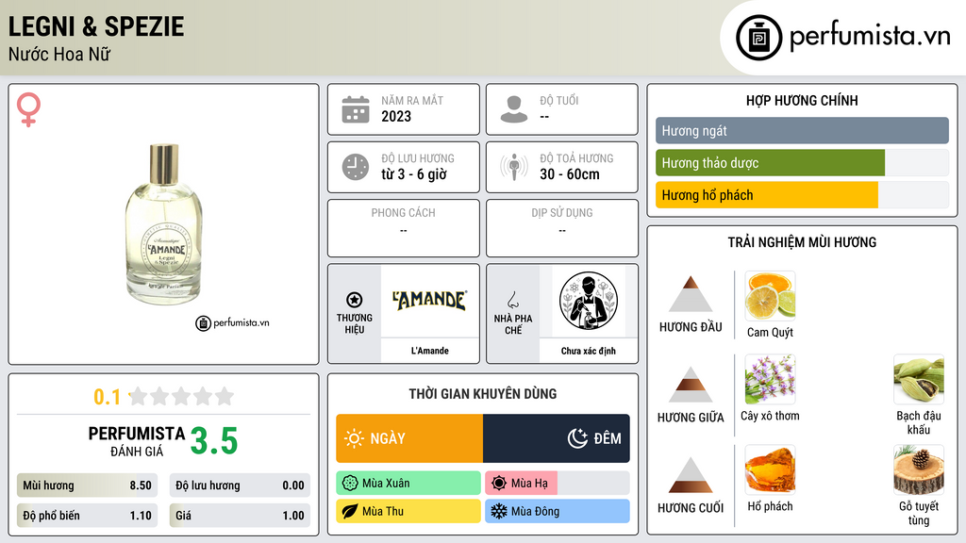Viewport: 966px width, 543px height.
Task: Click the star rating icons next to 0.1
Action: pyautogui.click(x=182, y=396)
